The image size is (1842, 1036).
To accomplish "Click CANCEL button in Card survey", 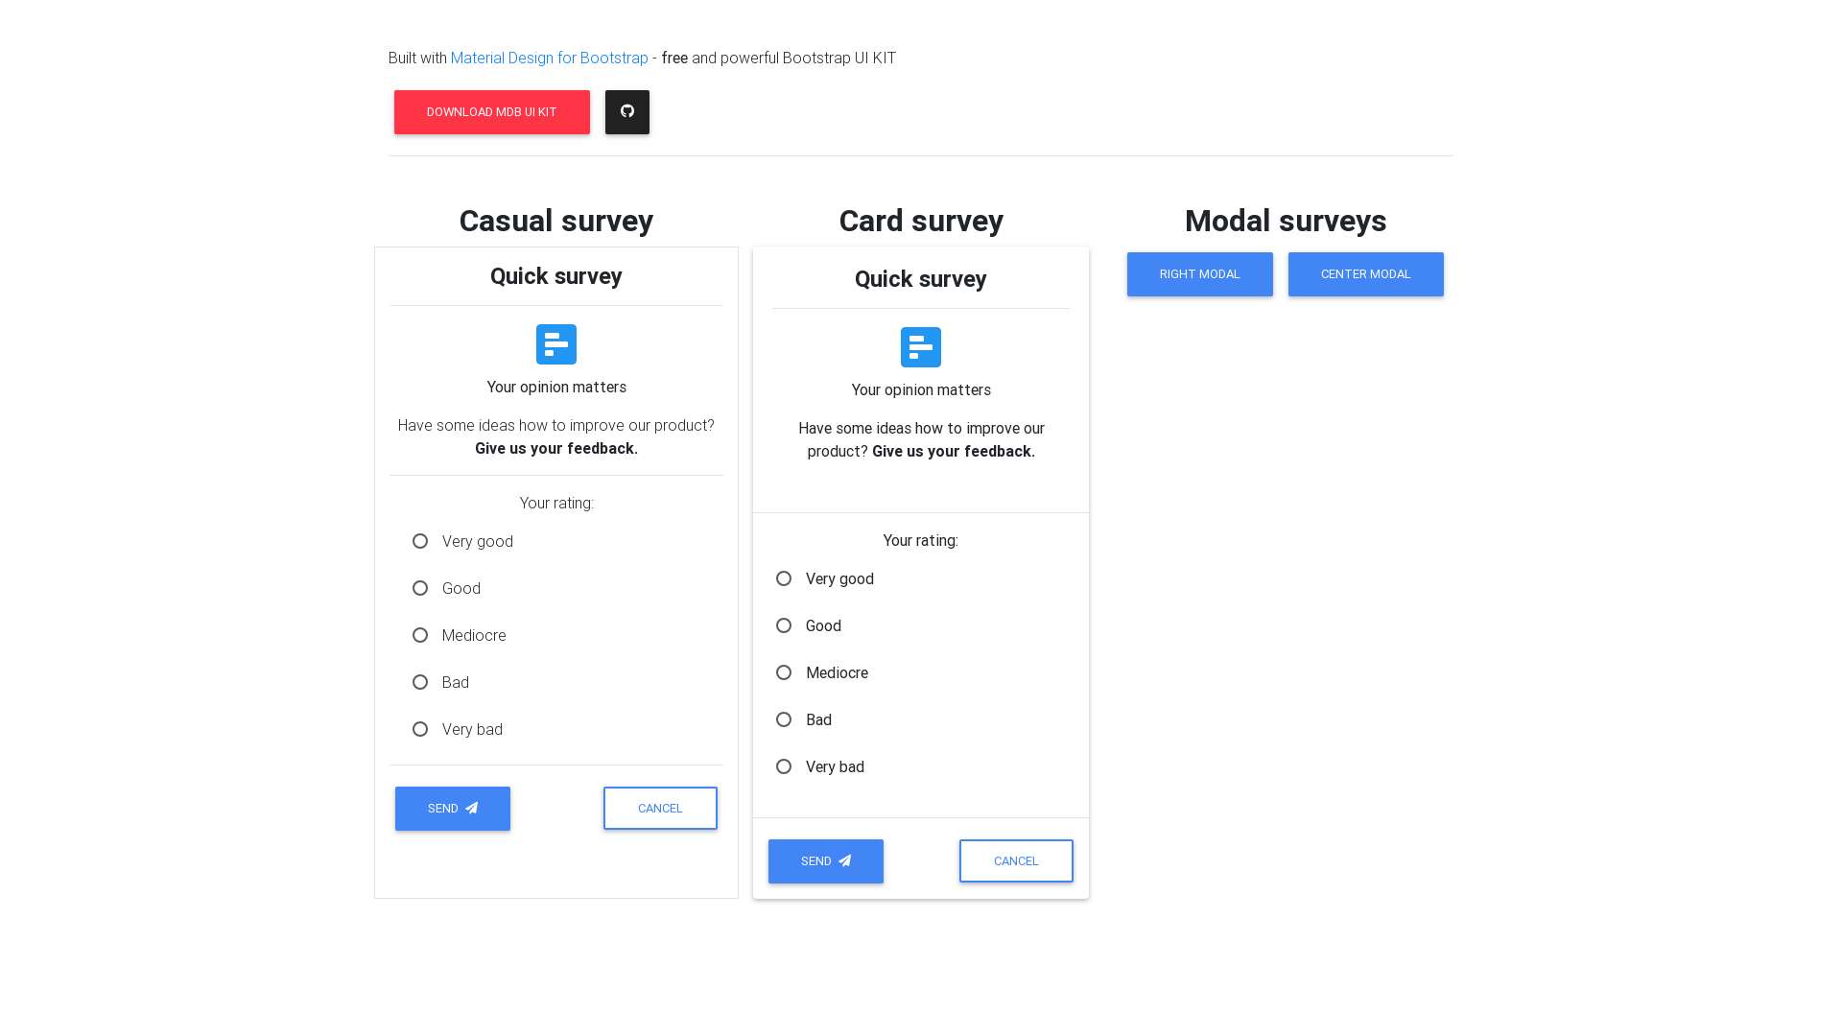I will coord(1016,860).
